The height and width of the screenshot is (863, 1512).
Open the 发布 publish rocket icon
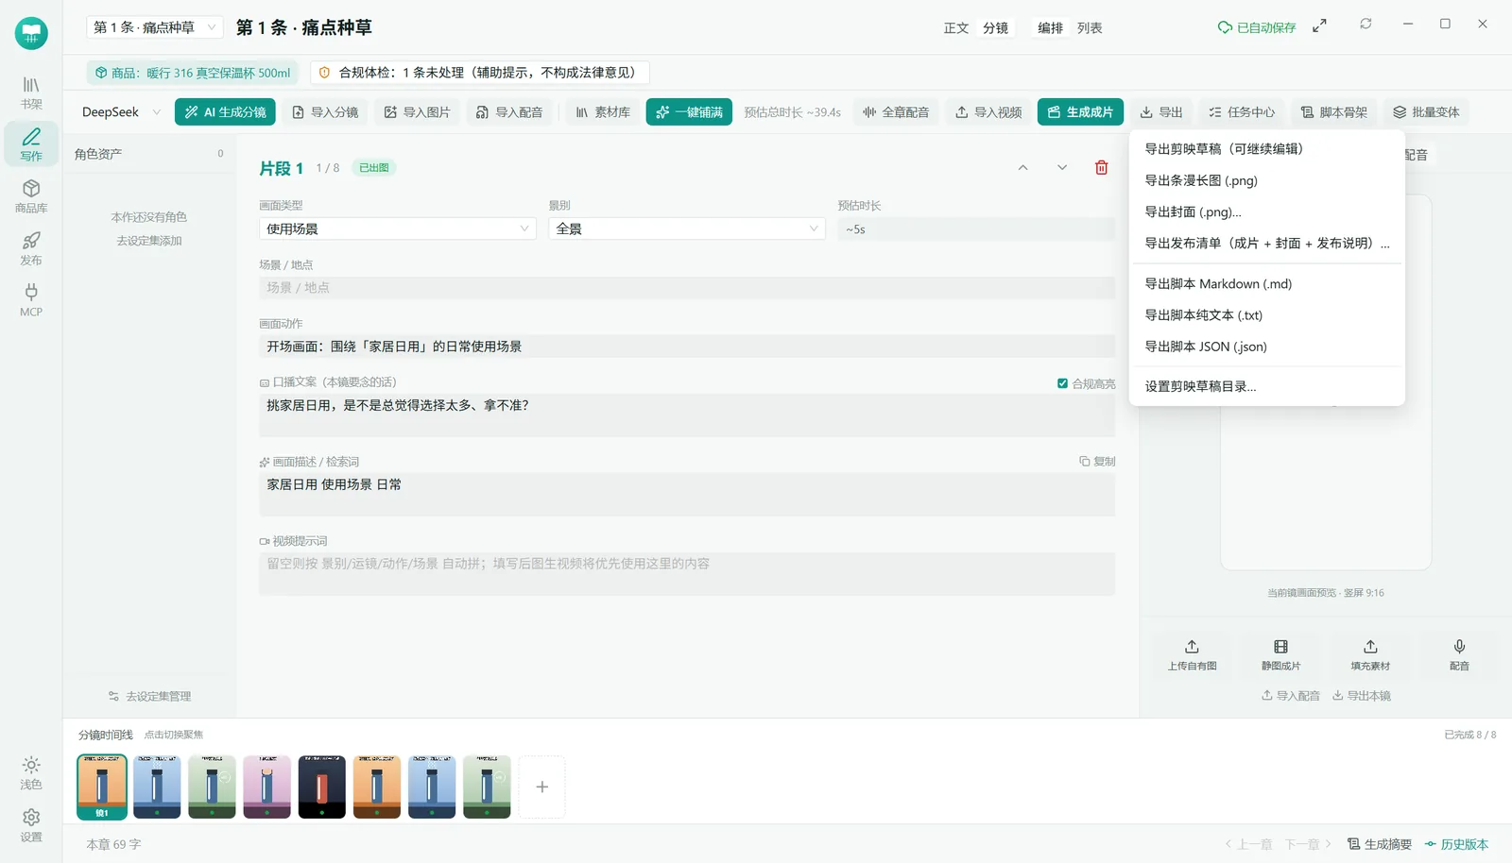[x=31, y=248]
